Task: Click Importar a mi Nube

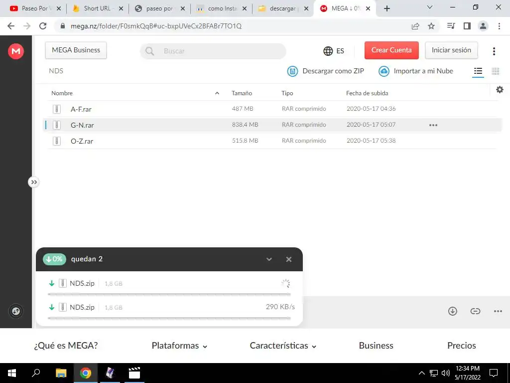Action: point(416,71)
